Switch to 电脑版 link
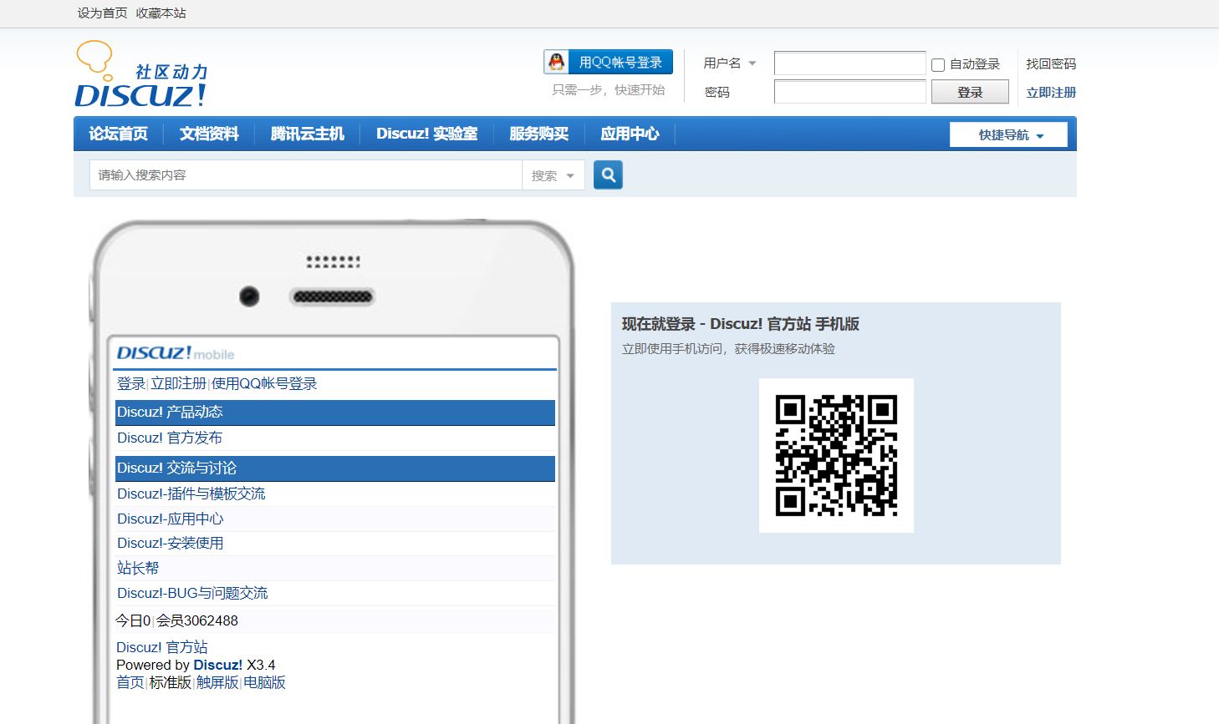The image size is (1219, 724). [265, 682]
